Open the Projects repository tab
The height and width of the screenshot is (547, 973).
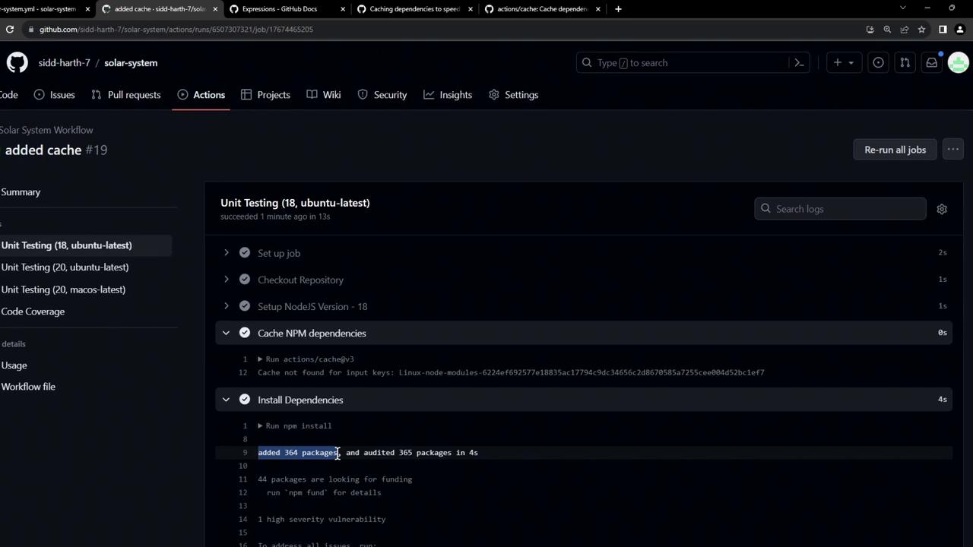click(x=265, y=95)
